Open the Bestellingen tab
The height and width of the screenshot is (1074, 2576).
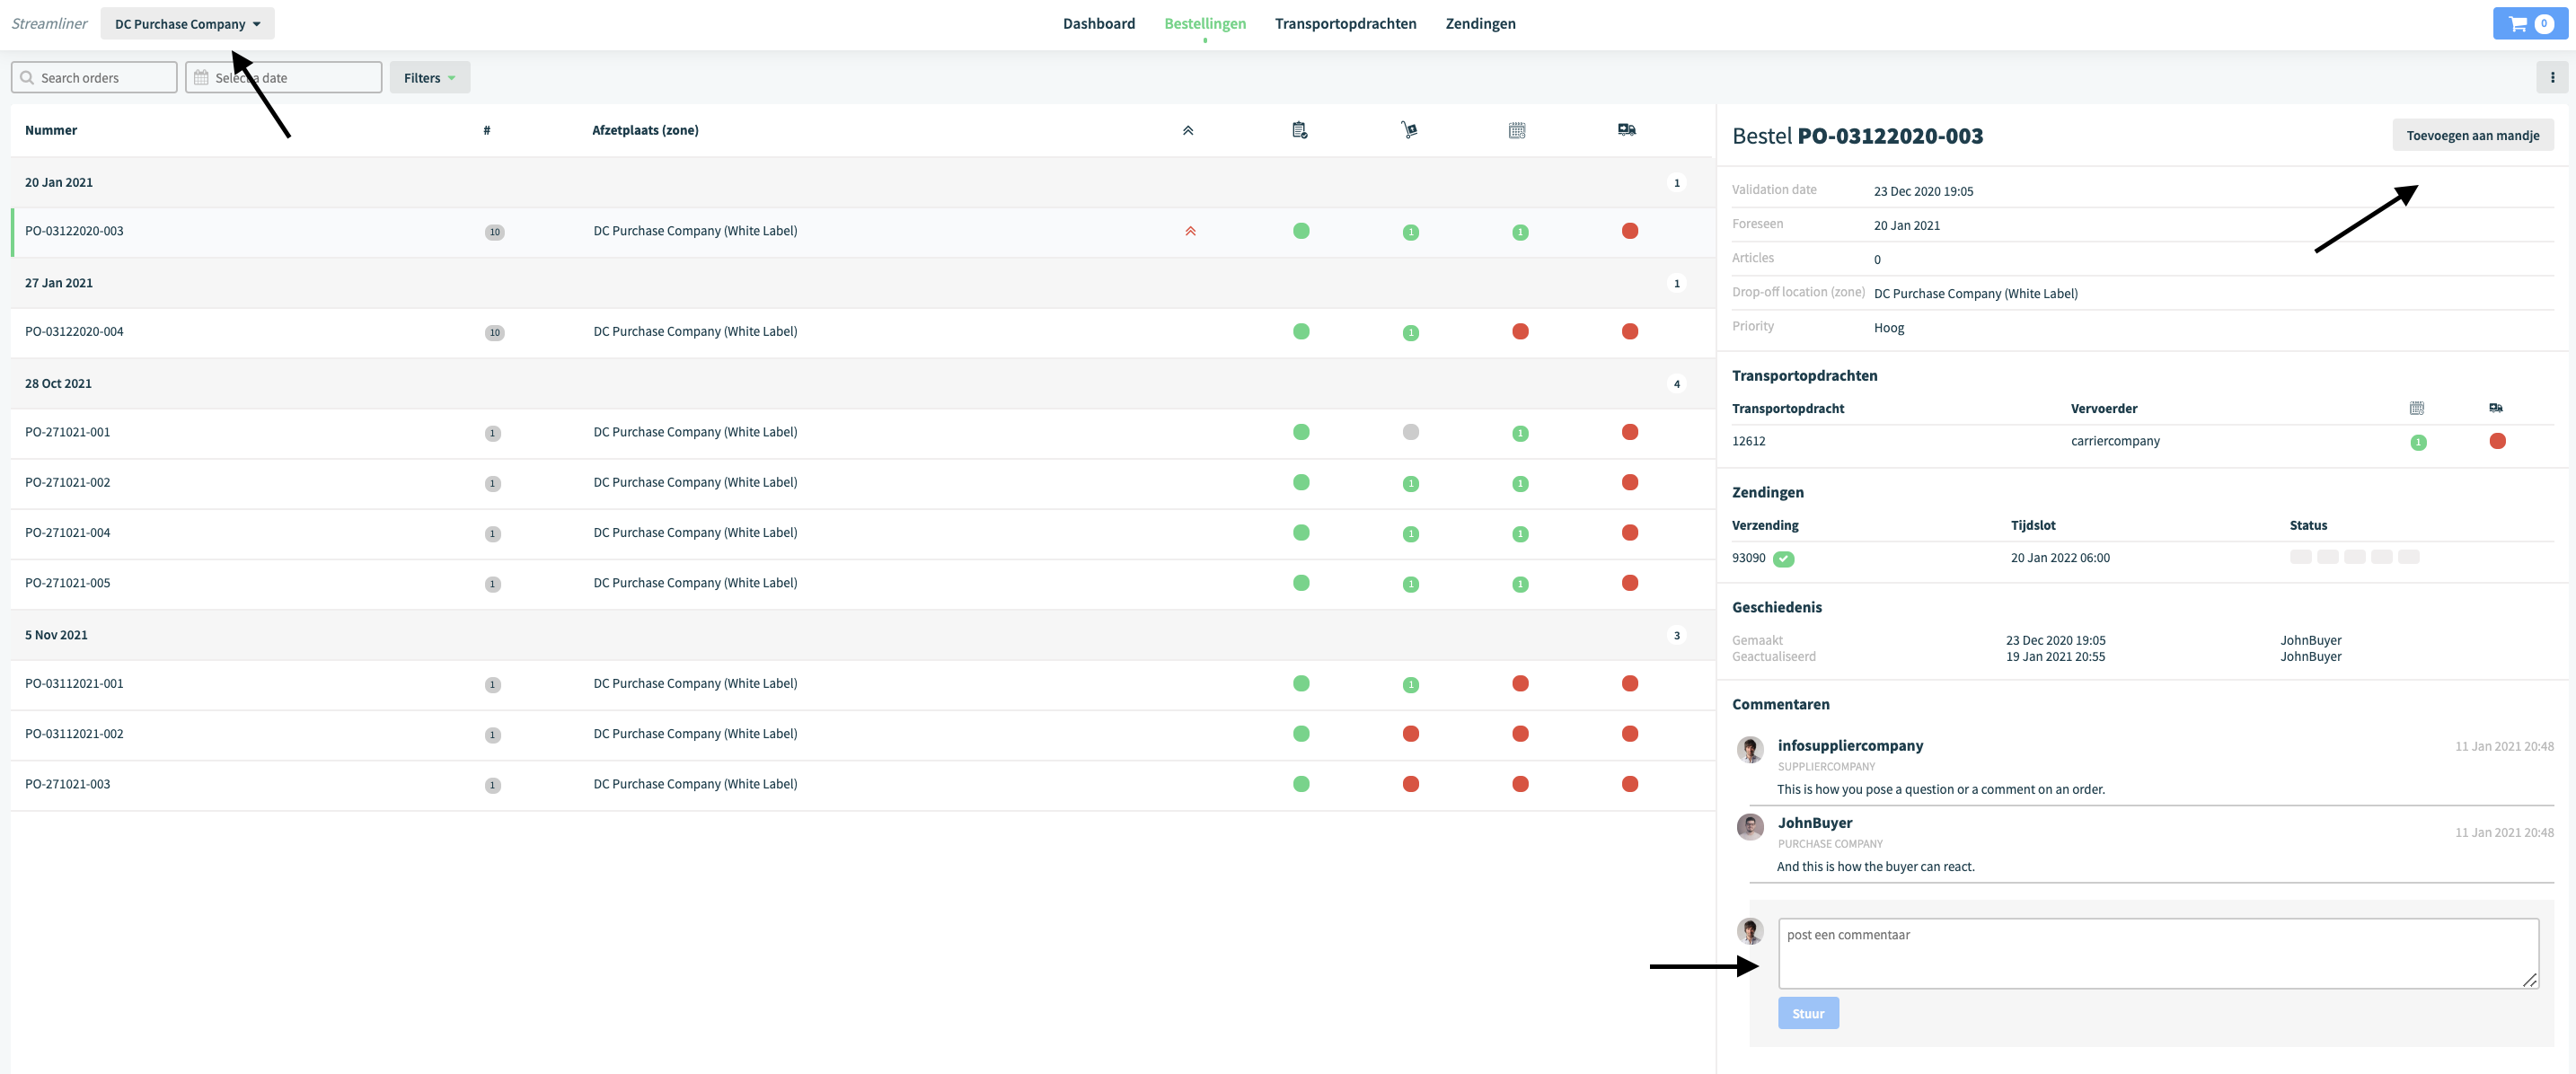click(1204, 23)
